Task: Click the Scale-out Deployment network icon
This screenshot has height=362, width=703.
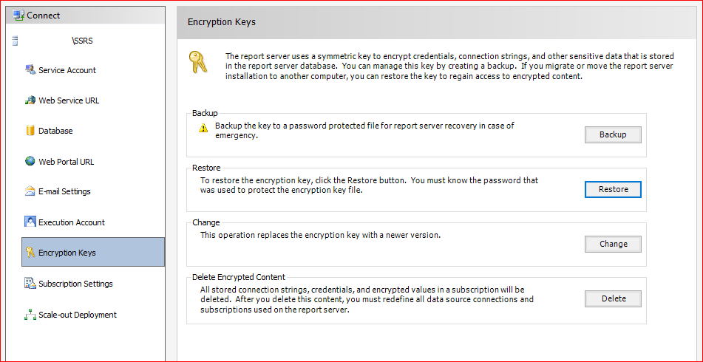Action: click(x=30, y=315)
